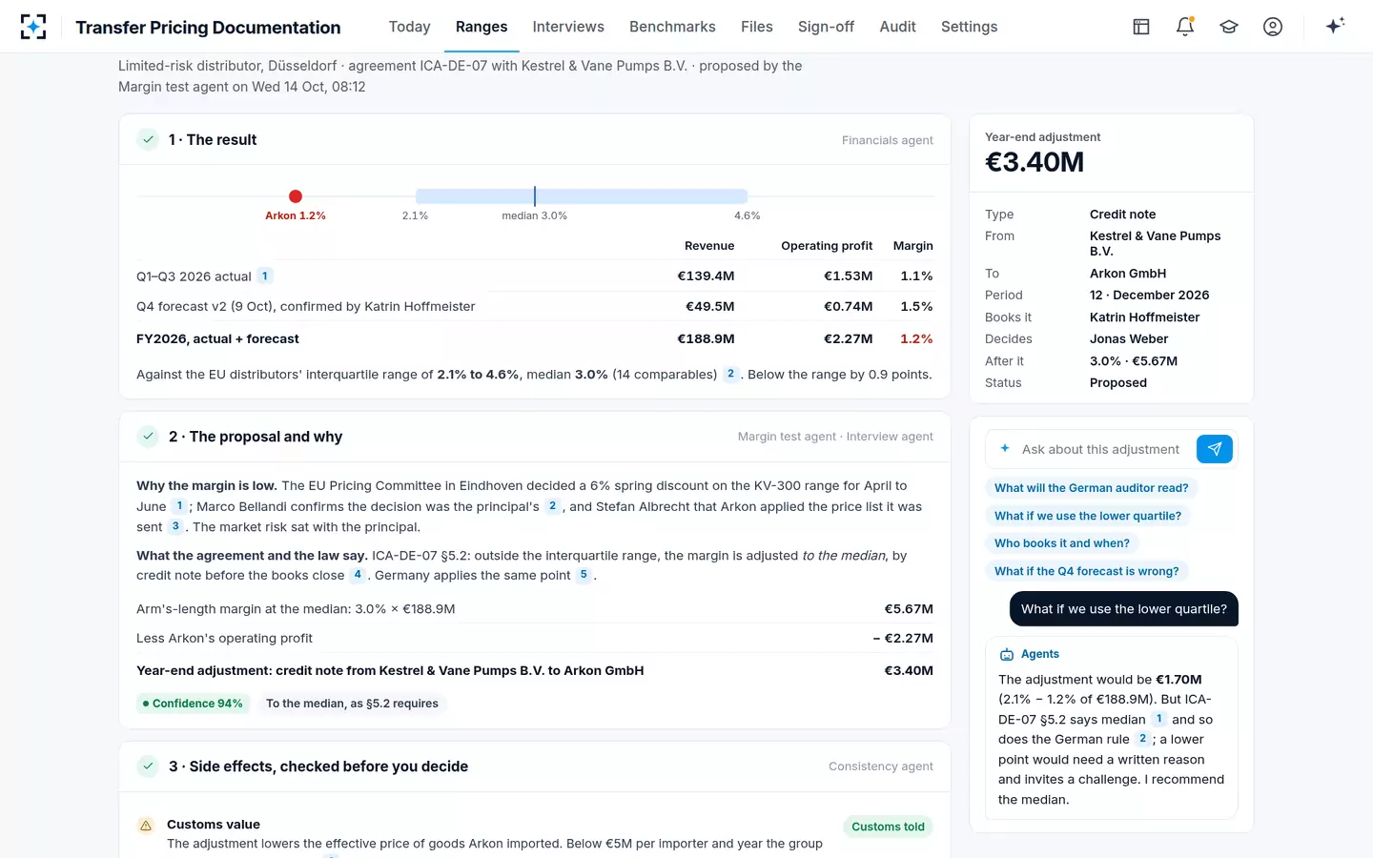Viewport: 1373px width, 858px height.
Task: Go to the Files tab
Action: pos(757,27)
